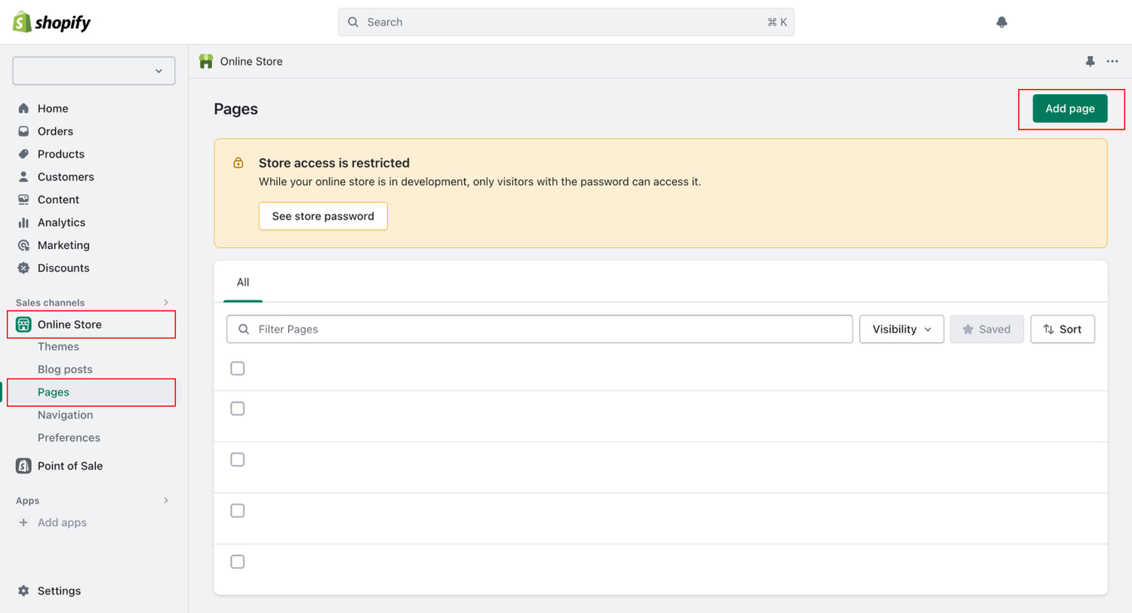1132x613 pixels.
Task: Open the three-dot more actions menu
Action: 1112,62
